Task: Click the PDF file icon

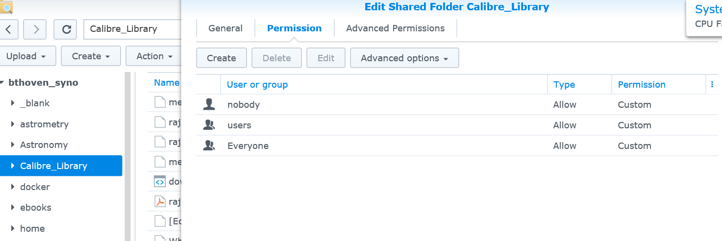Action: (x=160, y=202)
